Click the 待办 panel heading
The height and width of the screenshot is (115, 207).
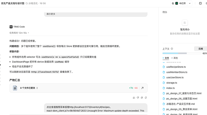165,12
